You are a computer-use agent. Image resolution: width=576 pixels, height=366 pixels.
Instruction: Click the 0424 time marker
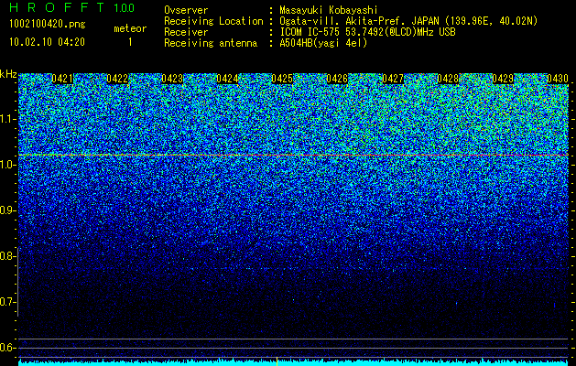(x=227, y=79)
